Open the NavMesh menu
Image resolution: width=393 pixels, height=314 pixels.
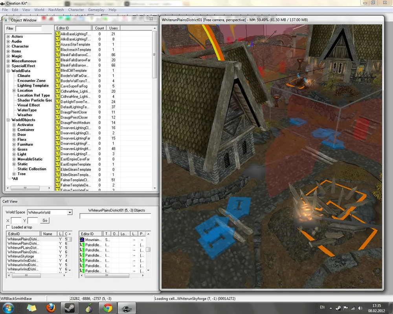click(x=56, y=9)
